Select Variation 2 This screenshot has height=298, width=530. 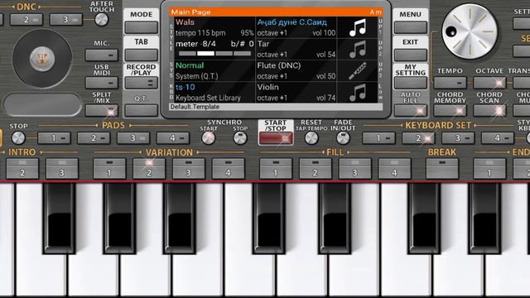pos(149,168)
